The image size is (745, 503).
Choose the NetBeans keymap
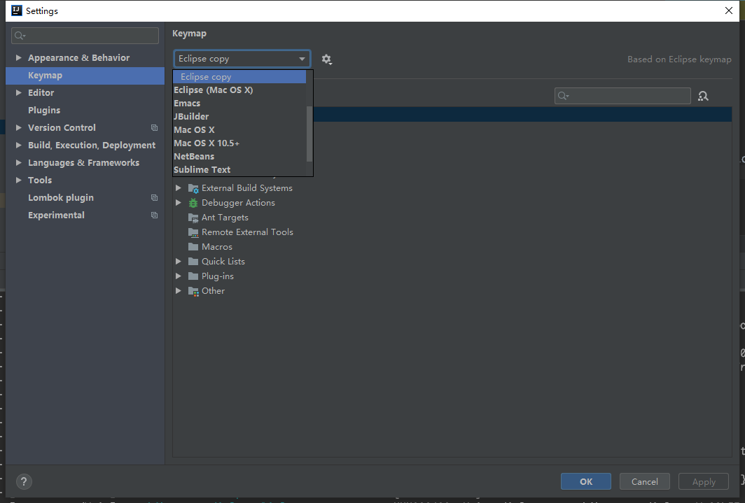click(239, 157)
